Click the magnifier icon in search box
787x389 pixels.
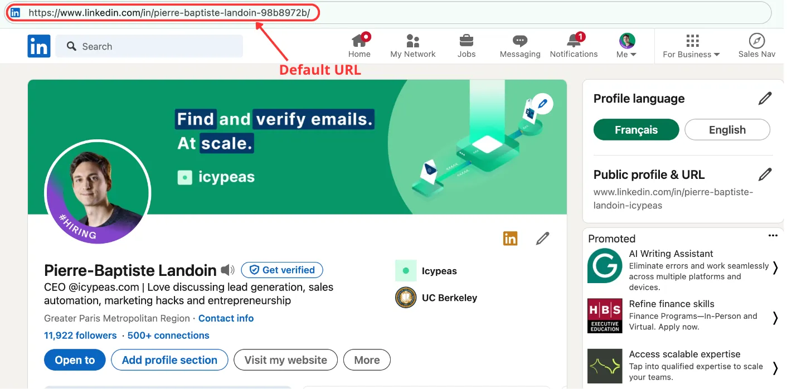tap(71, 46)
